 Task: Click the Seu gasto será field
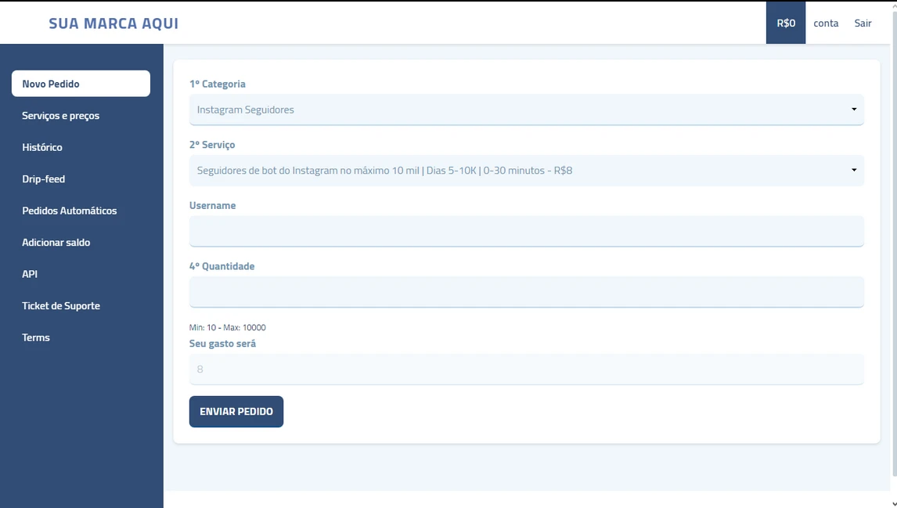coord(526,369)
